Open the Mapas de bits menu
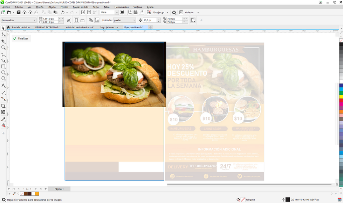343x203 pixels. click(x=81, y=7)
